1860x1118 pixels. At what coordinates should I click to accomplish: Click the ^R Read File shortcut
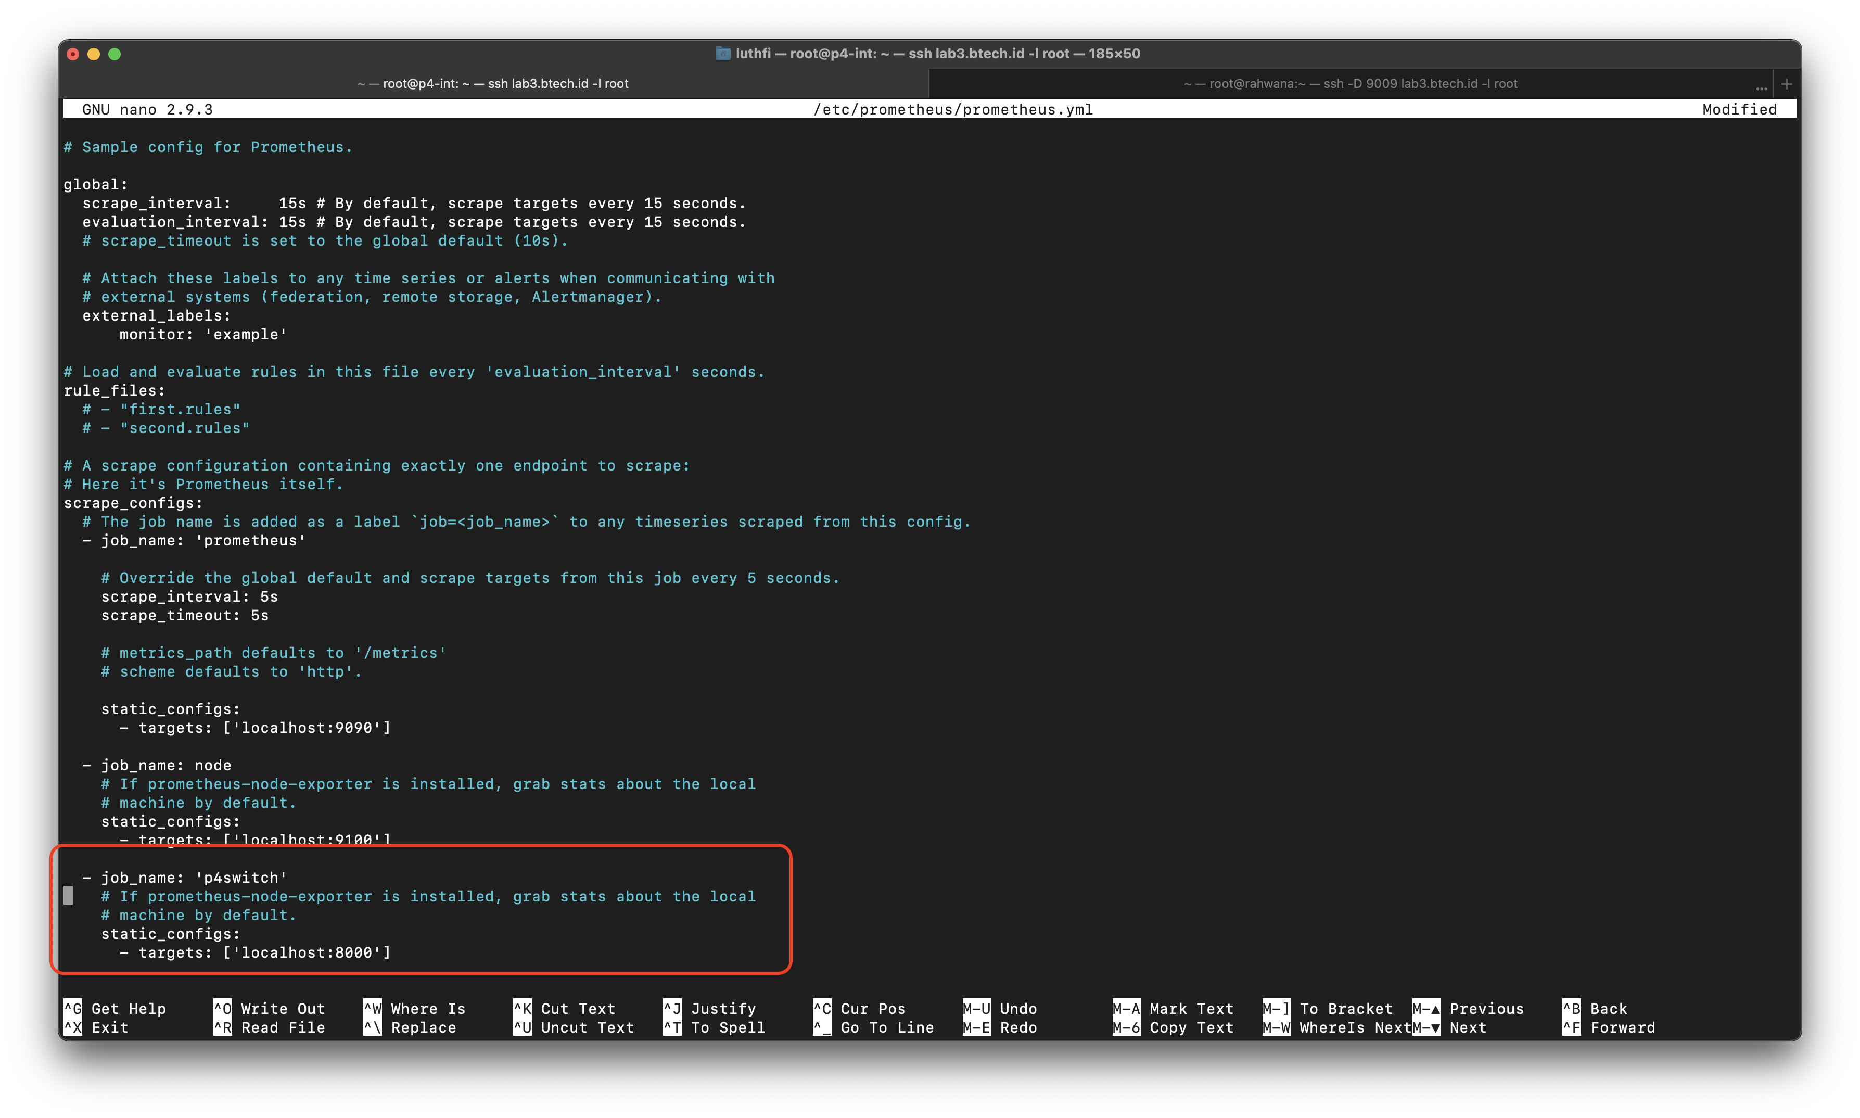[270, 1027]
